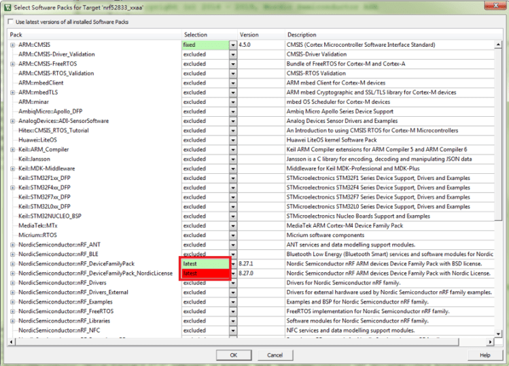
Task: Cancel the Select Software Packs dialog
Action: click(275, 355)
